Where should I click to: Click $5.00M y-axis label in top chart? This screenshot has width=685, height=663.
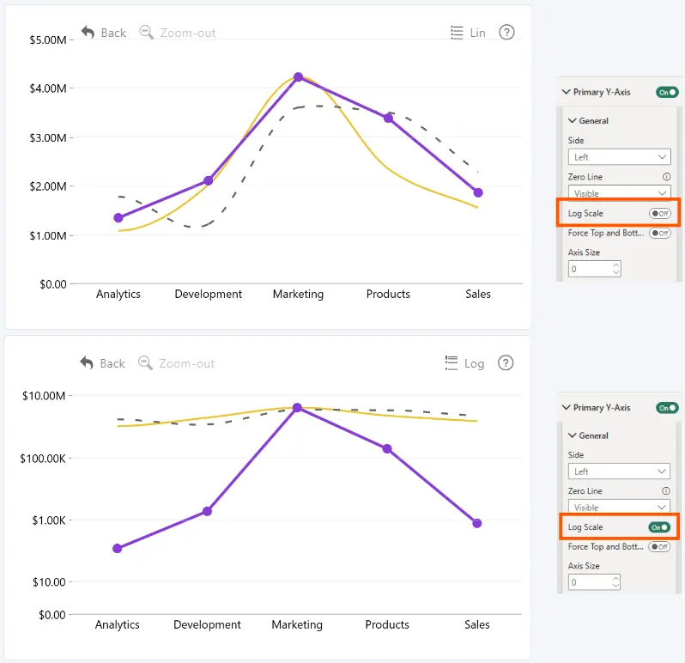tap(47, 40)
